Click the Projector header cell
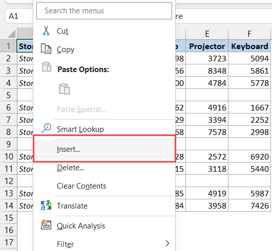The image size is (272, 251). pyautogui.click(x=207, y=46)
